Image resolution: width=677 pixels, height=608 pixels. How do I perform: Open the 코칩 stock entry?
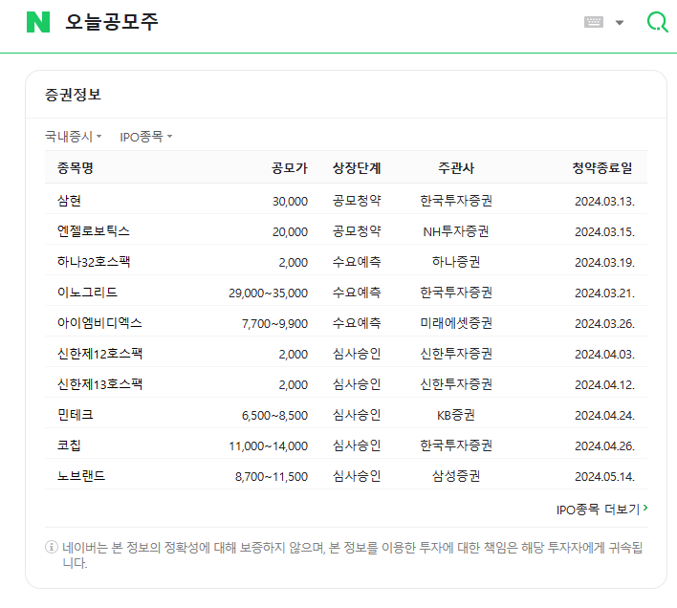point(69,445)
